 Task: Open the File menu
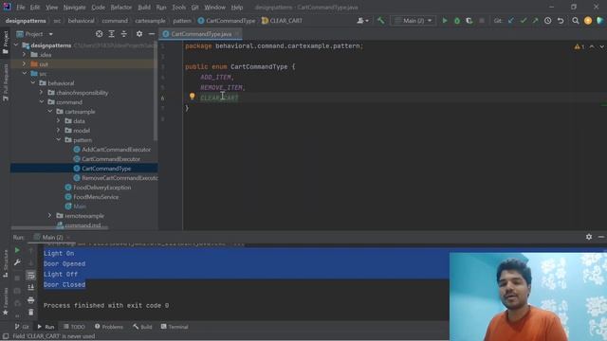21,8
